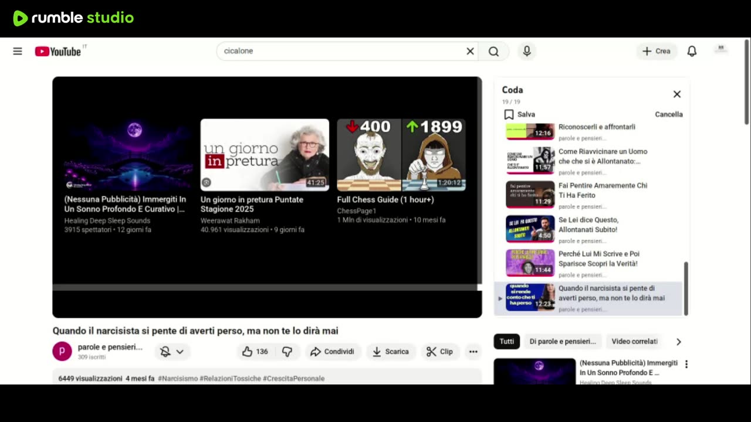Image resolution: width=751 pixels, height=422 pixels.
Task: Click the #Narcisismo hashtag
Action: [x=178, y=379]
